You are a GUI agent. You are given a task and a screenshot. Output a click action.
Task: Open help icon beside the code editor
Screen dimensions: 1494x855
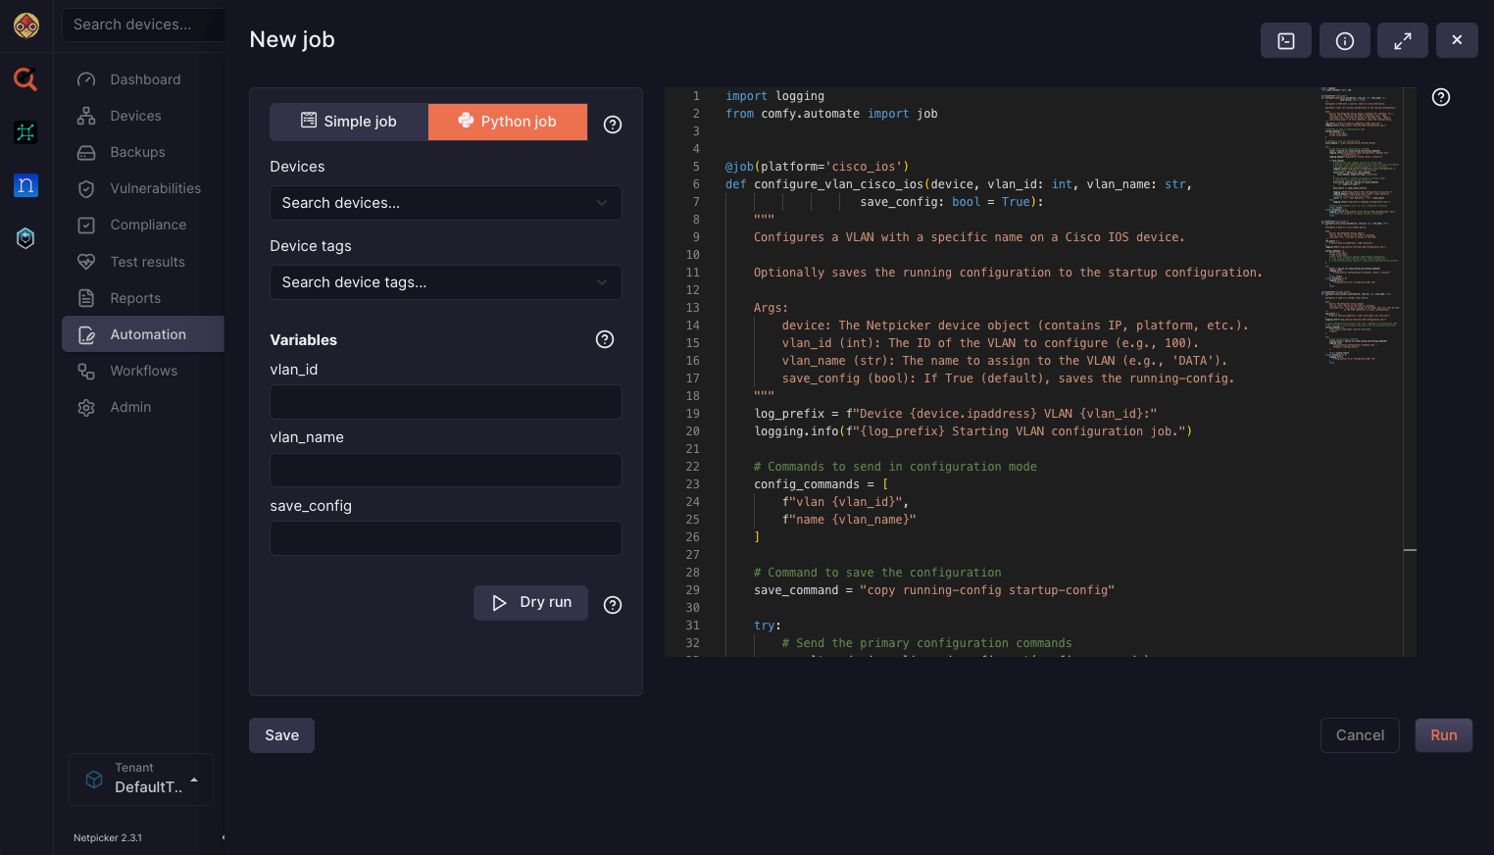1440,97
